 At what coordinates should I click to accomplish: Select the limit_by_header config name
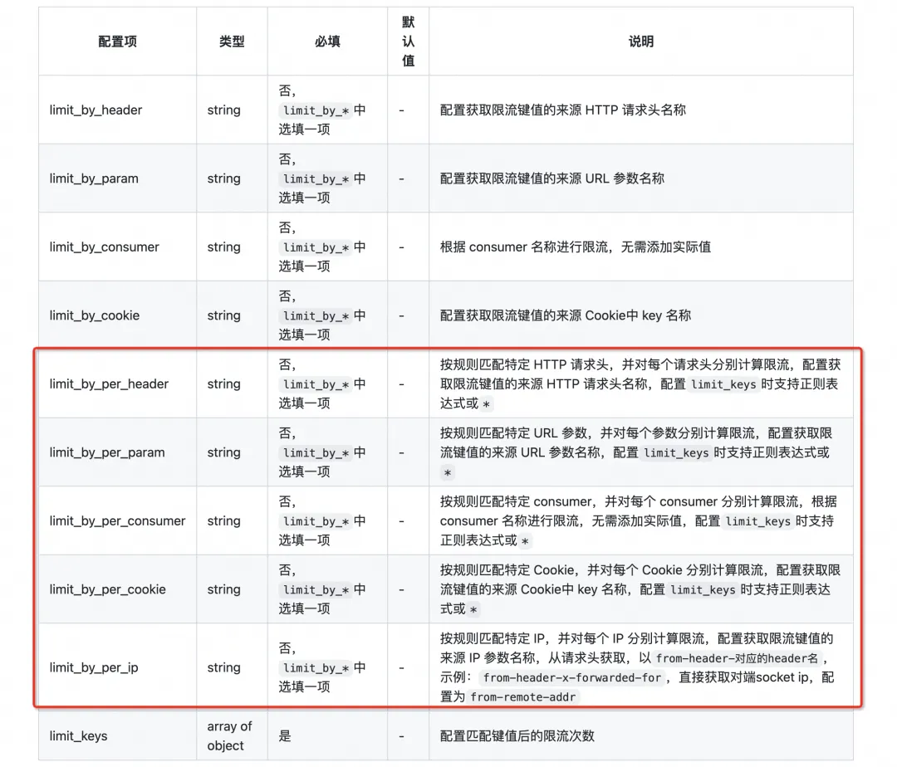[96, 110]
